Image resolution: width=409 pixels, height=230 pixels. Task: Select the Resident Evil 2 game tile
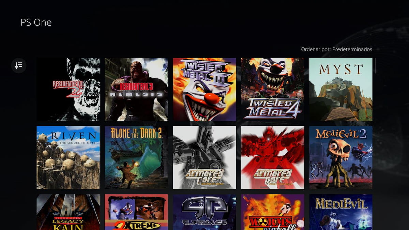pos(68,89)
